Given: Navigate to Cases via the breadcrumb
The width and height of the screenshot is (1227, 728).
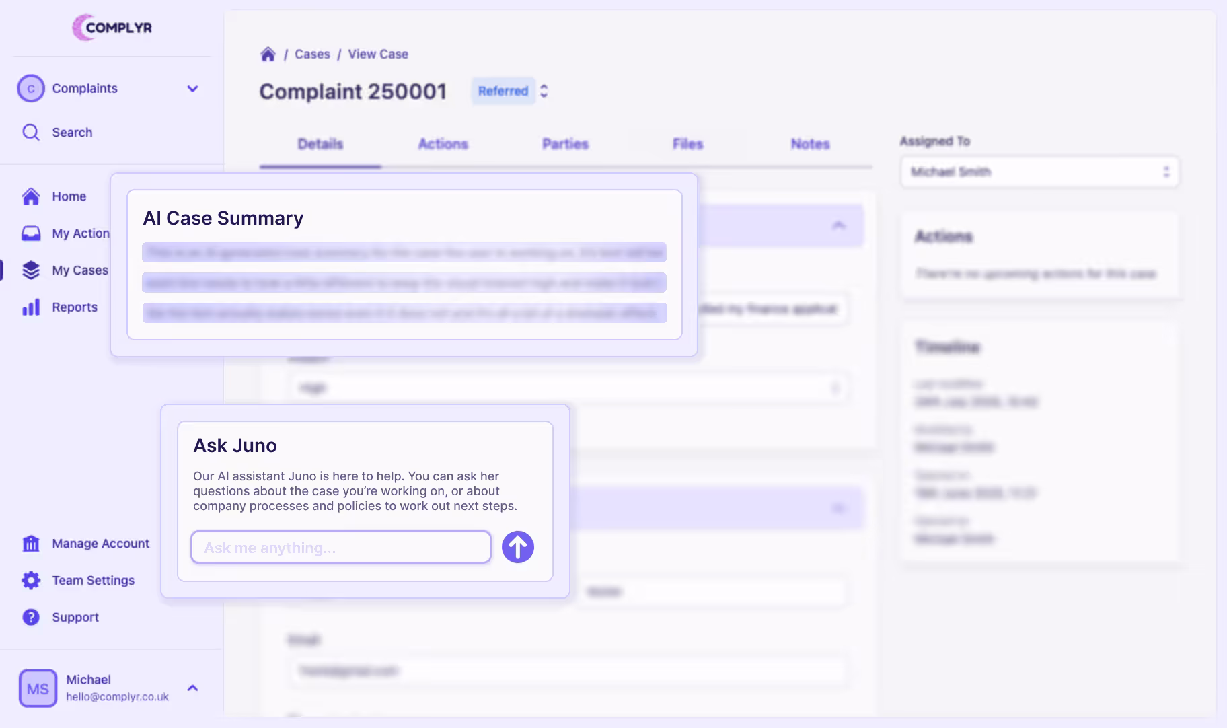Looking at the screenshot, I should click(x=312, y=54).
